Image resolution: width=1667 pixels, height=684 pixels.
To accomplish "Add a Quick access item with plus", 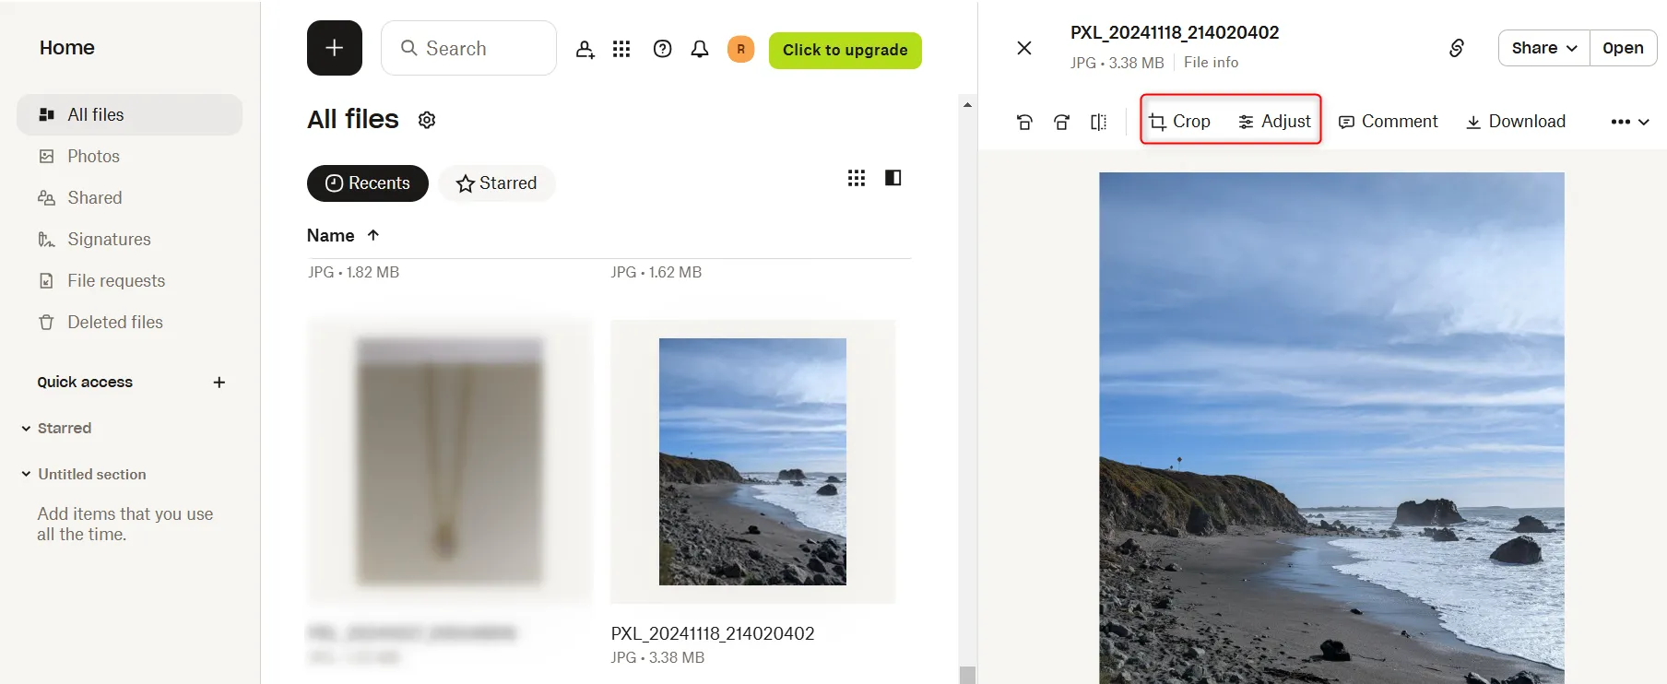I will pos(219,383).
